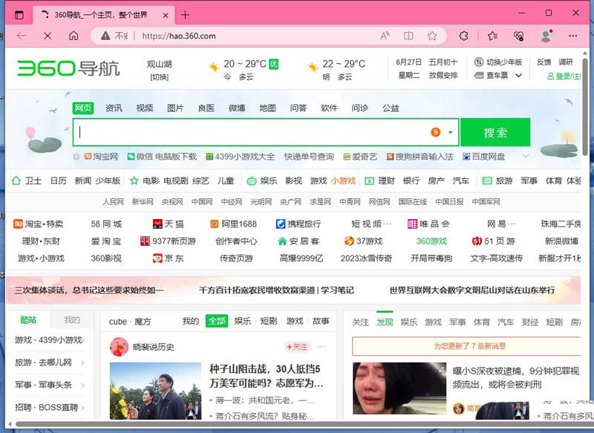Select 短剧 in cube 魔方 panel
The width and height of the screenshot is (594, 433).
point(269,322)
